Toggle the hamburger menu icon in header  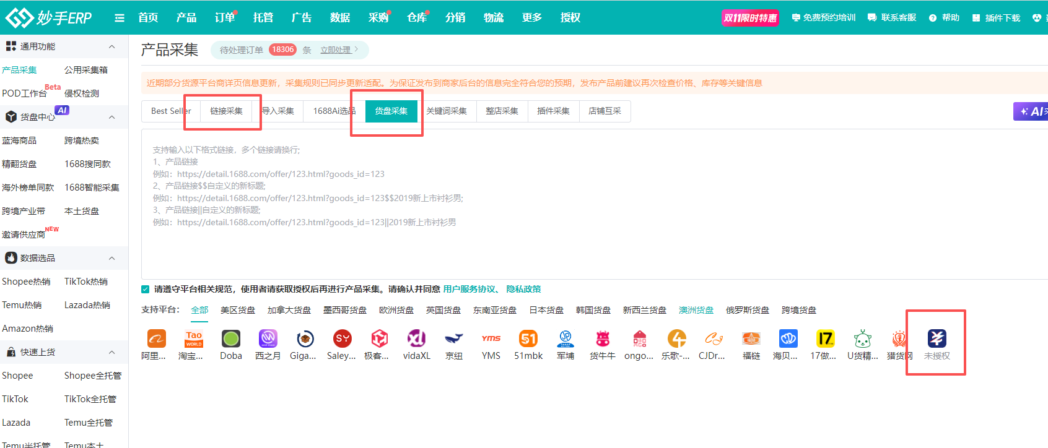click(x=120, y=18)
